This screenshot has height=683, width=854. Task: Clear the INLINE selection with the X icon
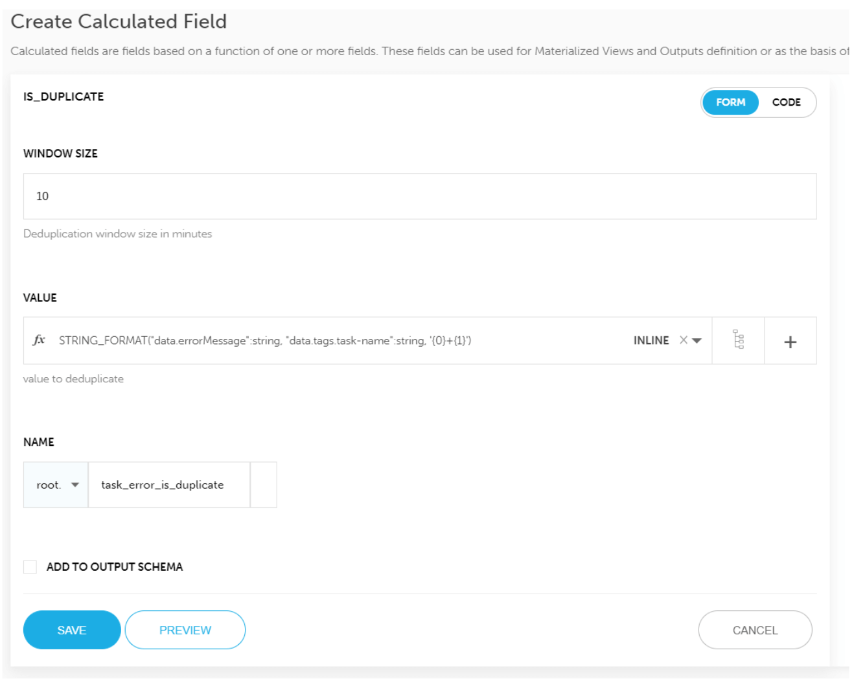coord(683,340)
